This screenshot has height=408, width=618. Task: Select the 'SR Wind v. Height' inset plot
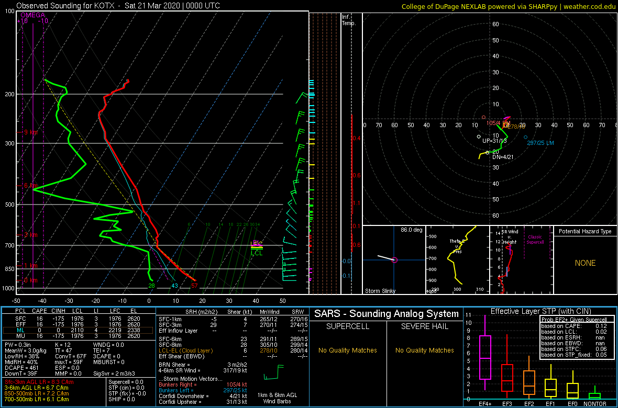(x=521, y=260)
